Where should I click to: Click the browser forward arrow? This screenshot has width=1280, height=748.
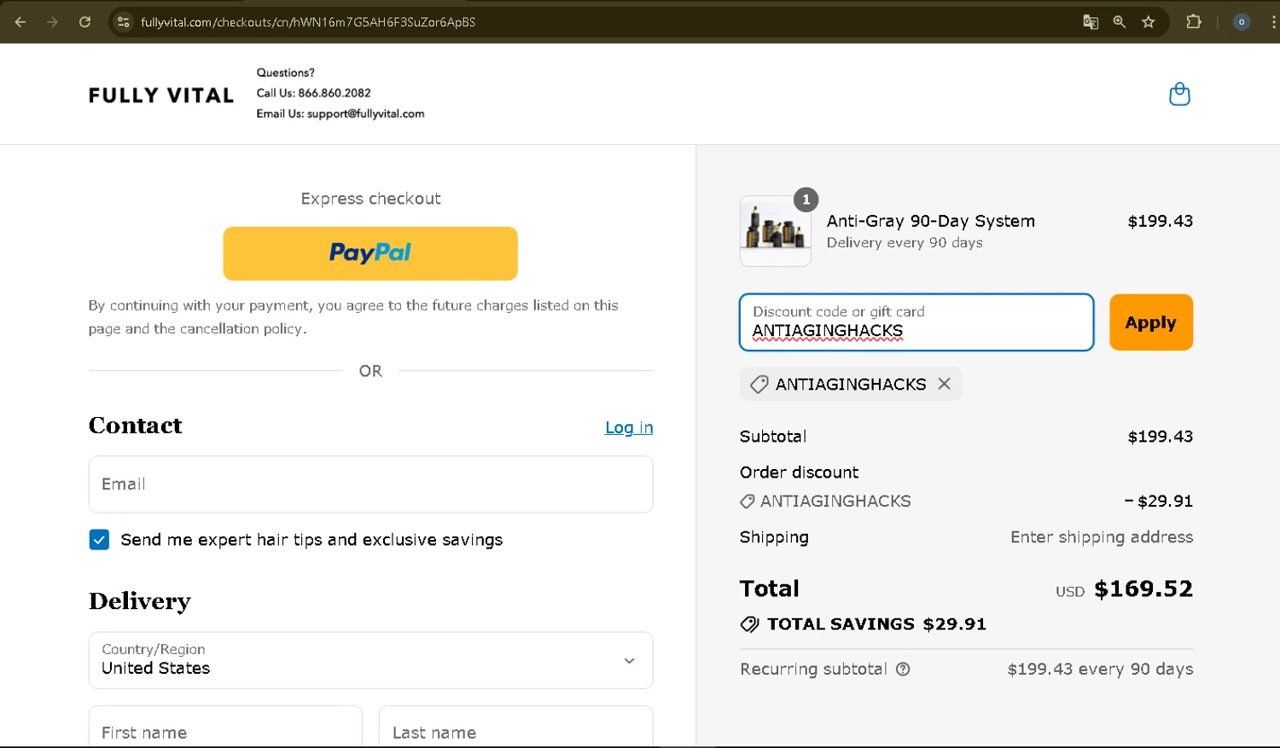(53, 22)
